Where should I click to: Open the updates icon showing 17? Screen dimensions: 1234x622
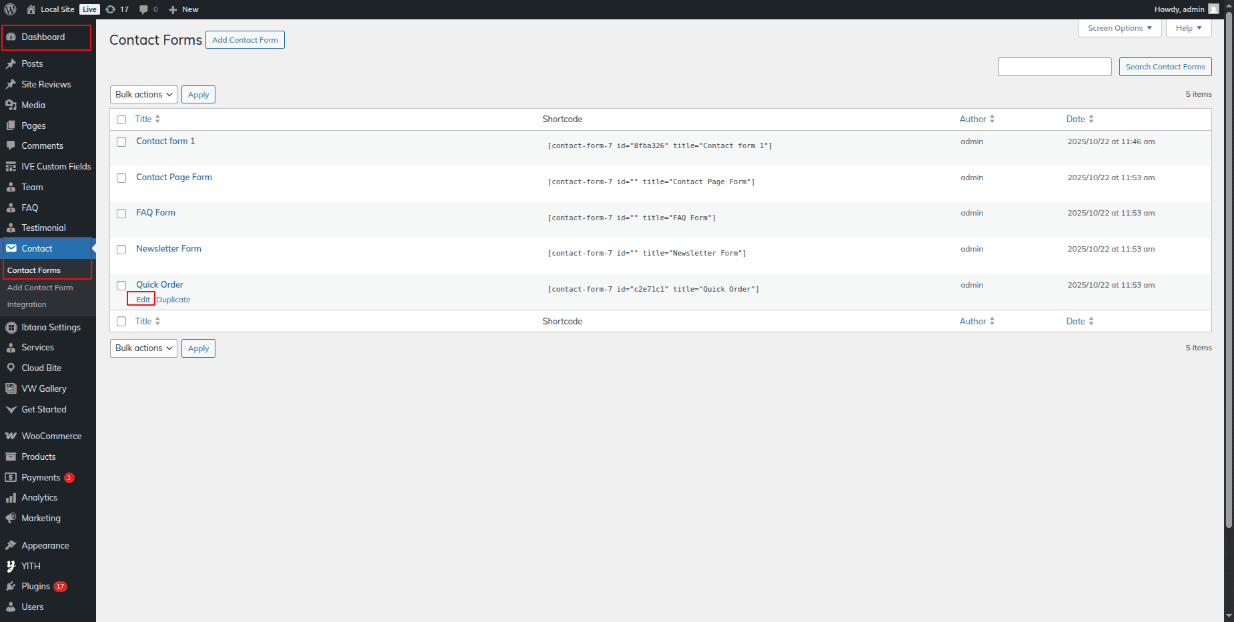(x=111, y=9)
